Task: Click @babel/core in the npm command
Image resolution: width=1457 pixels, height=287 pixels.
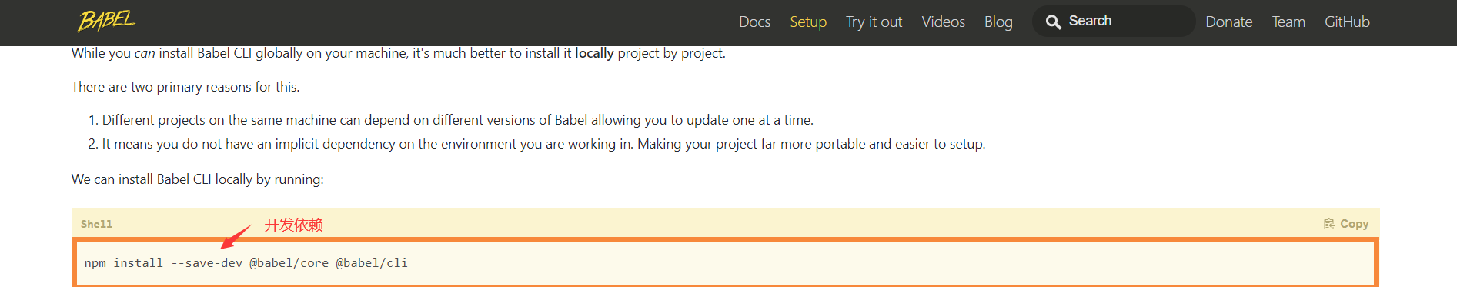Action: point(289,263)
